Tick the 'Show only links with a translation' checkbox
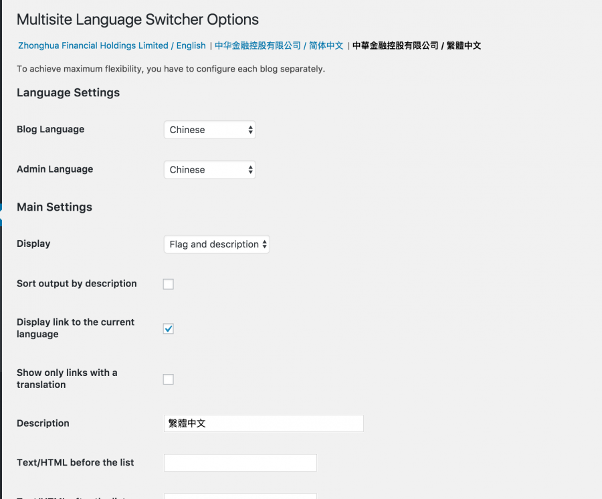Image resolution: width=602 pixels, height=499 pixels. tap(169, 379)
